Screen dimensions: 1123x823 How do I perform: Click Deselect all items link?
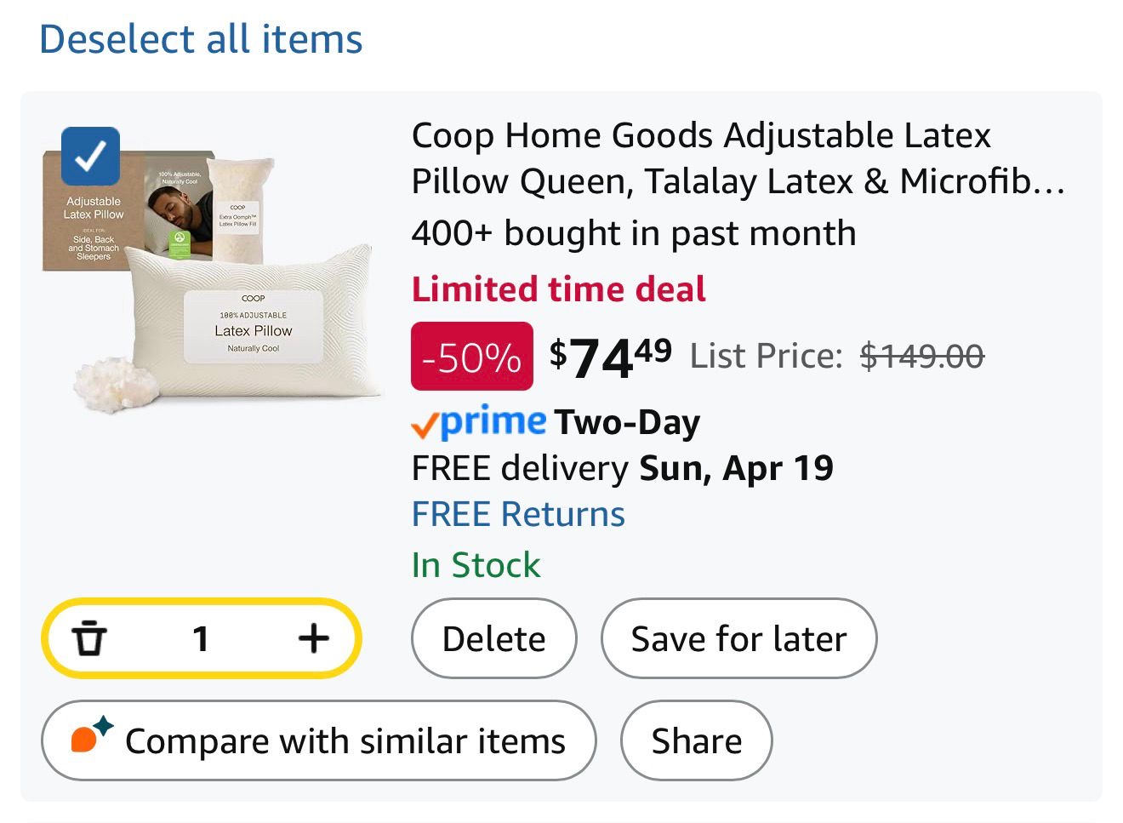[201, 39]
